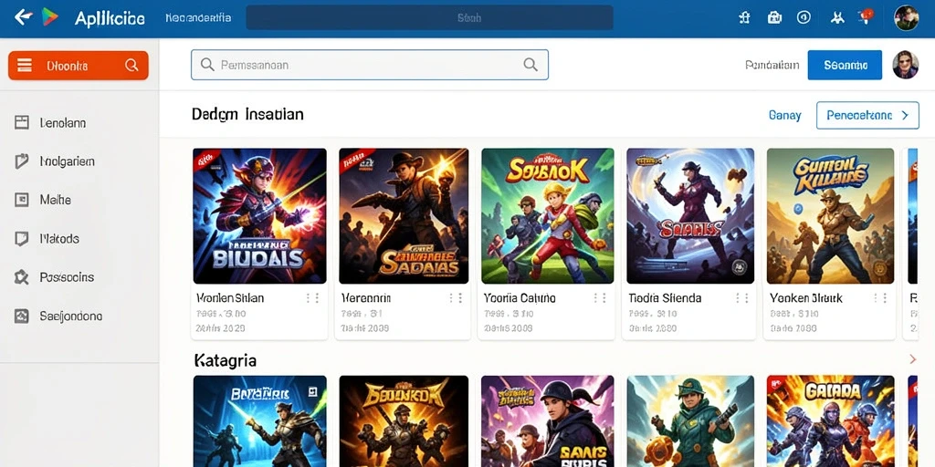
Task: Click the Merennrin title text
Action: click(x=365, y=298)
